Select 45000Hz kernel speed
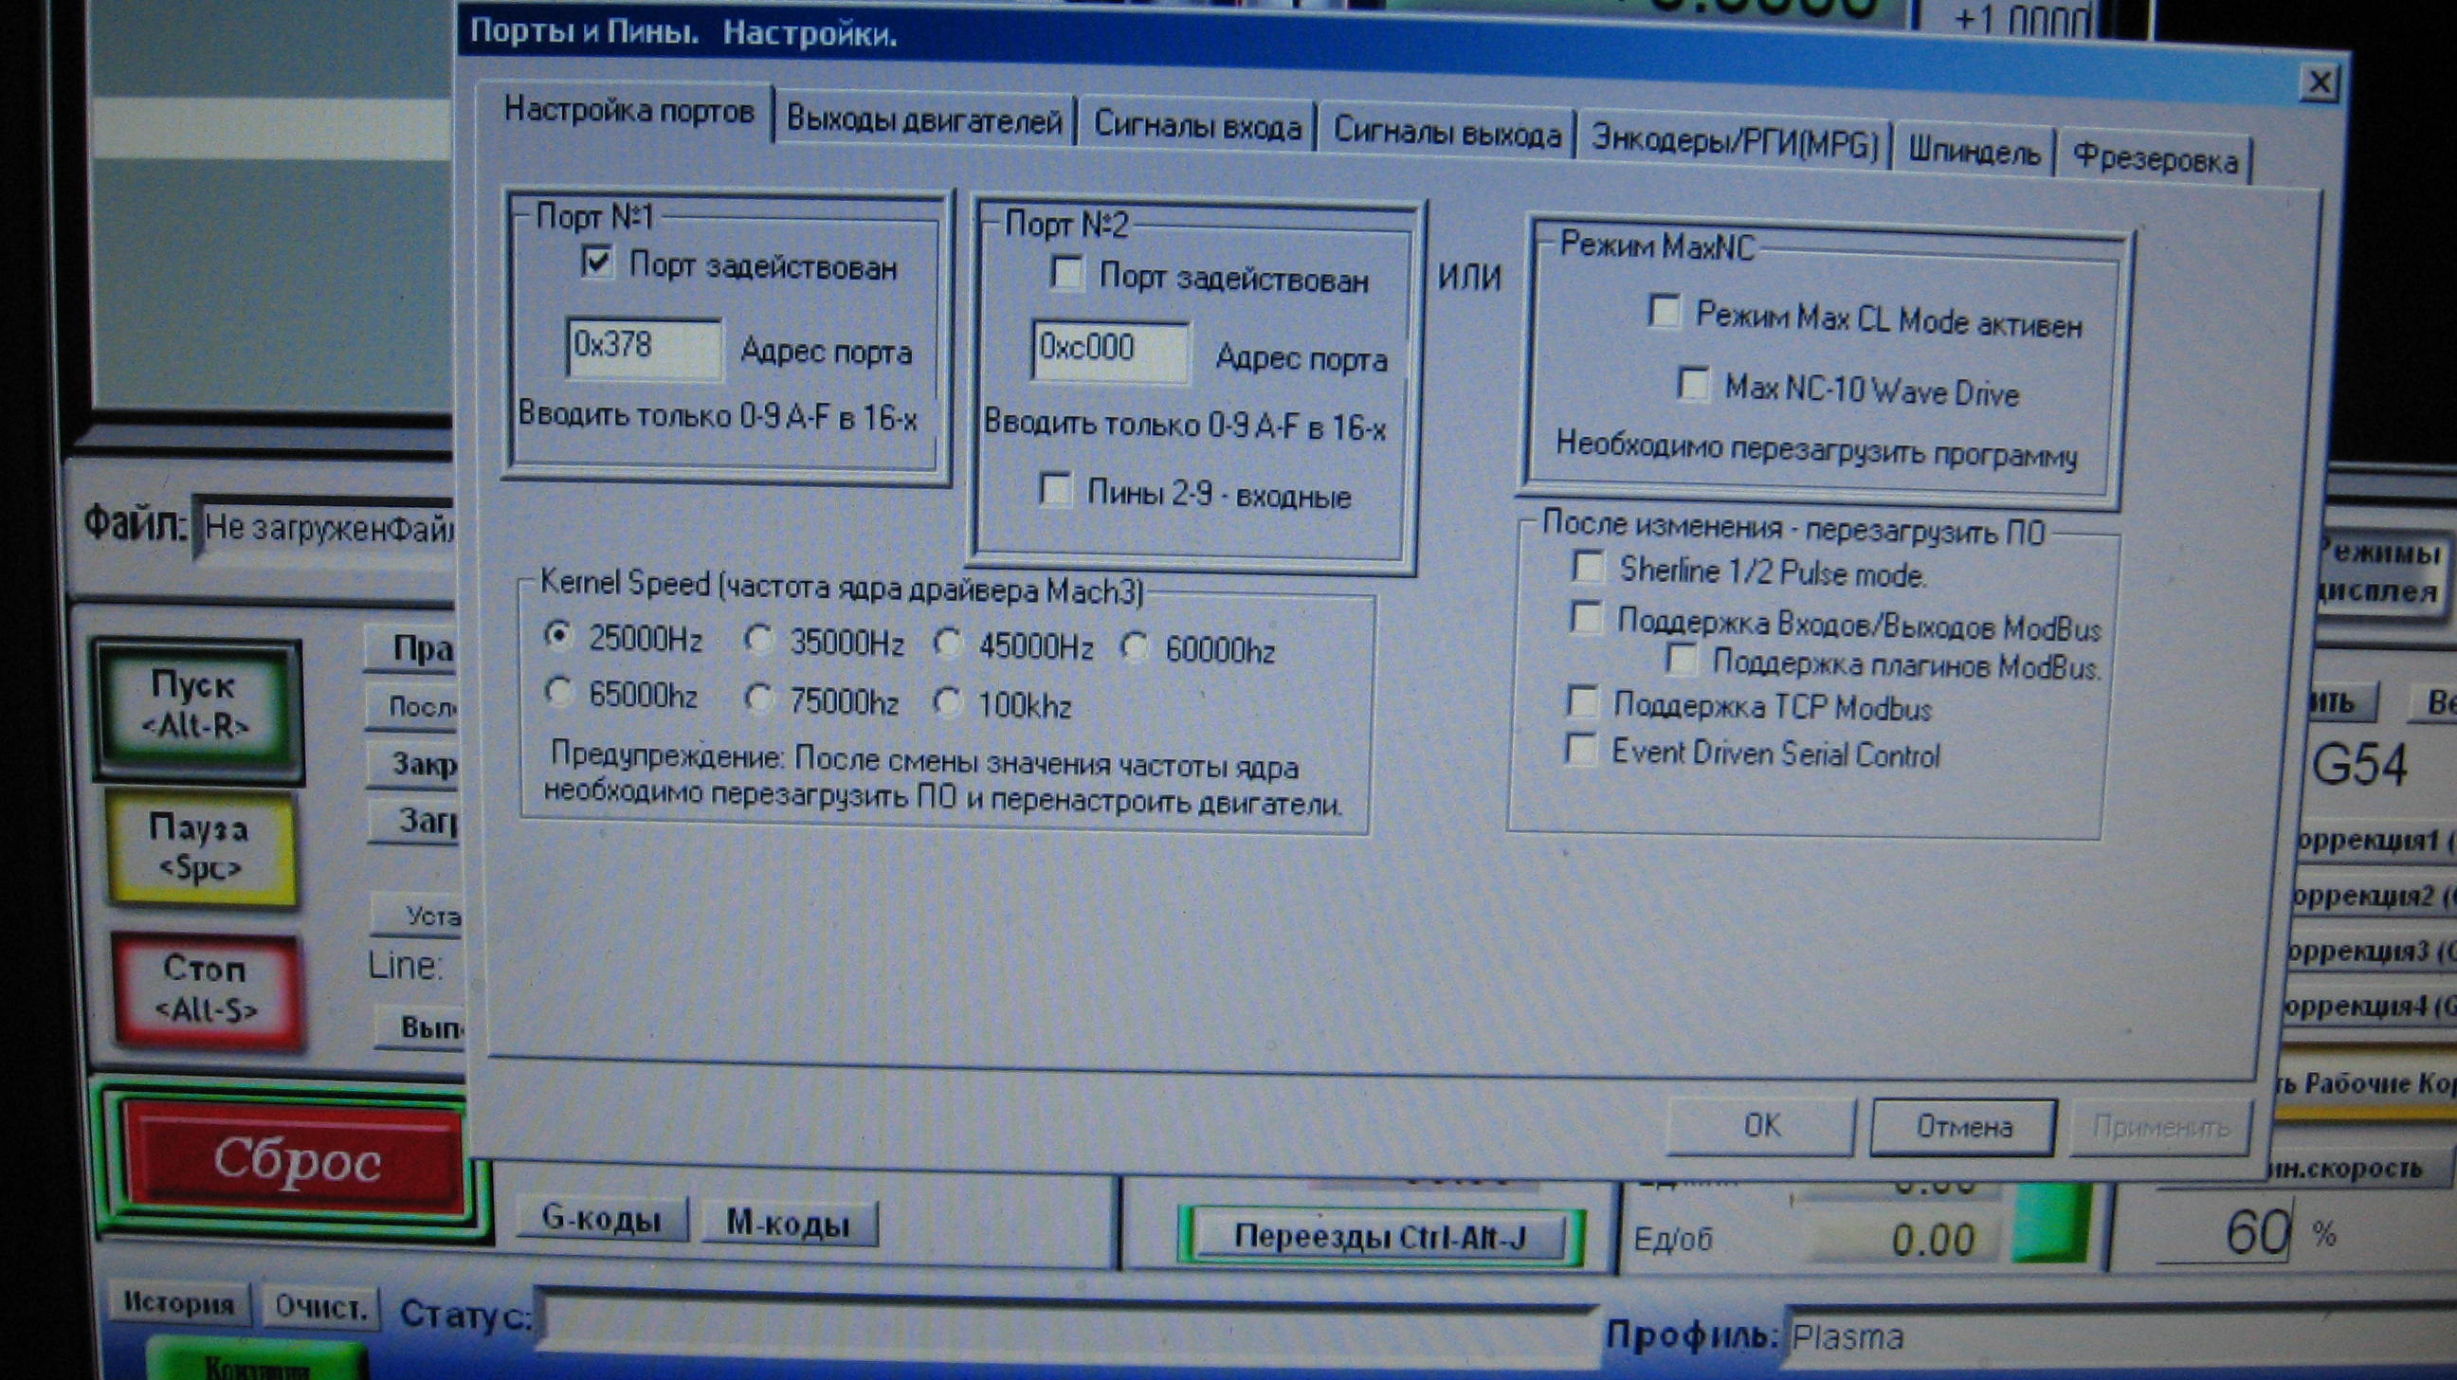Image resolution: width=2457 pixels, height=1380 pixels. coord(947,644)
